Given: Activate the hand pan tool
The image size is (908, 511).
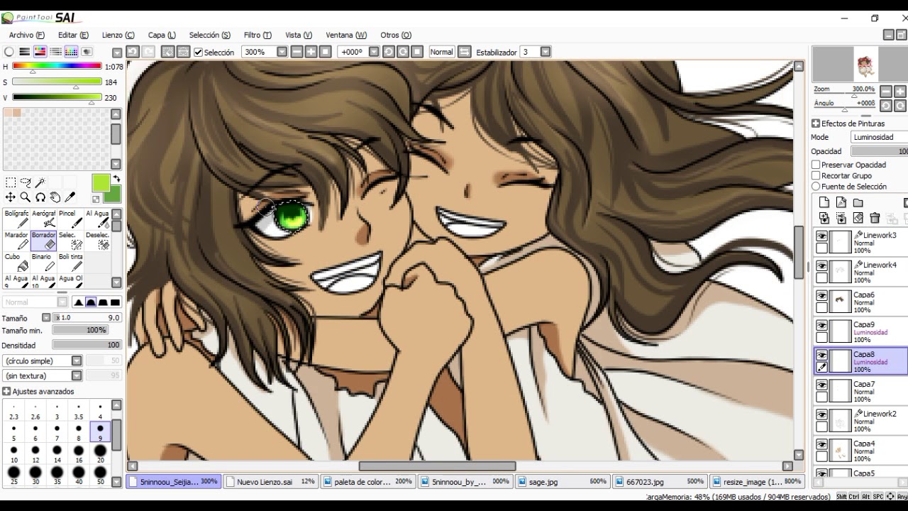Looking at the screenshot, I should (55, 197).
